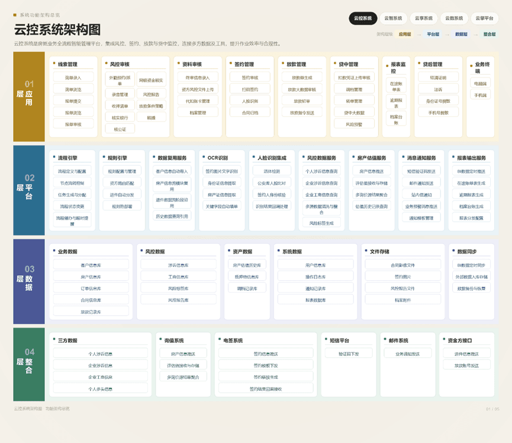The height and width of the screenshot is (443, 512).
Task: Open the 云擎平台 tab
Action: click(484, 18)
